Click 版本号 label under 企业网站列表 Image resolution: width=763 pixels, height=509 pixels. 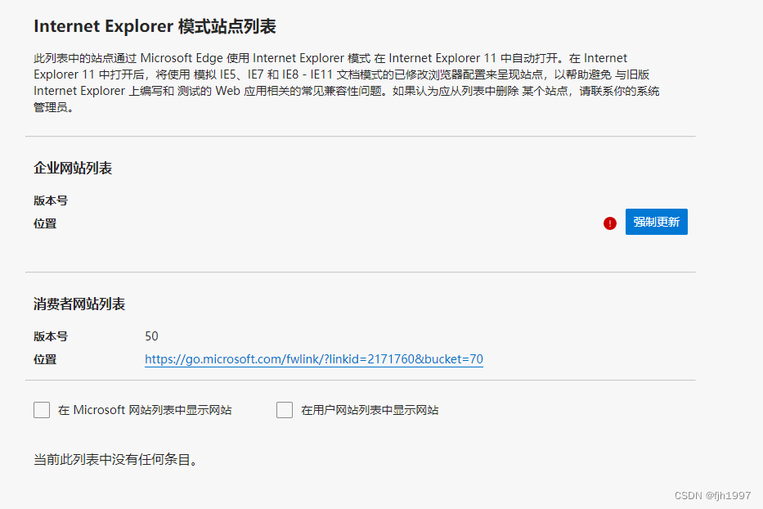point(51,200)
